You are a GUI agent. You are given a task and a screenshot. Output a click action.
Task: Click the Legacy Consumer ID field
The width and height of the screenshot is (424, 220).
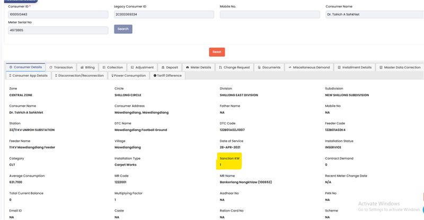coord(164,15)
